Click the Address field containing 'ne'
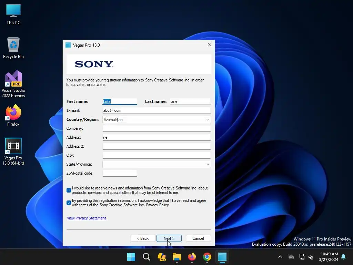 click(x=157, y=137)
